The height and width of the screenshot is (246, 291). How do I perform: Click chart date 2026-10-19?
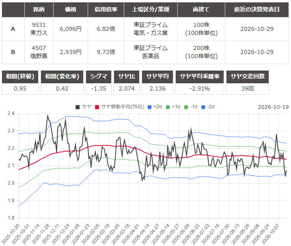(273, 107)
